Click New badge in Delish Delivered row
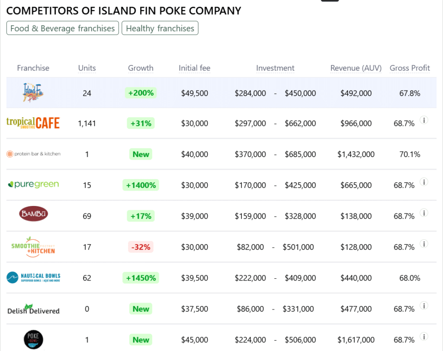Screen dimensions: 443x351 [141, 309]
